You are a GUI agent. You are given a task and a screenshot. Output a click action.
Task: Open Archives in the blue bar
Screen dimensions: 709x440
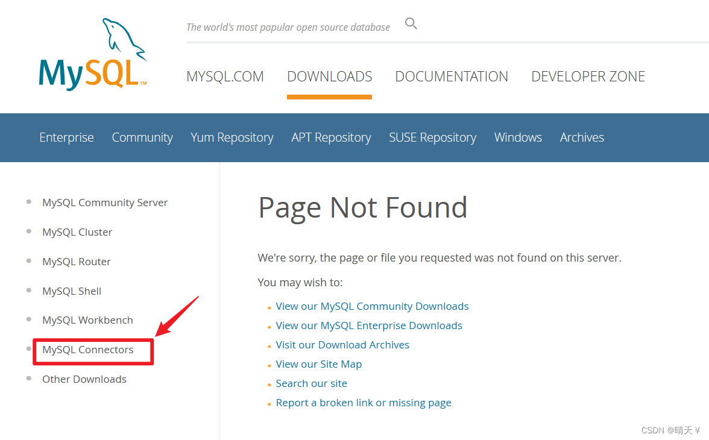[x=582, y=137]
